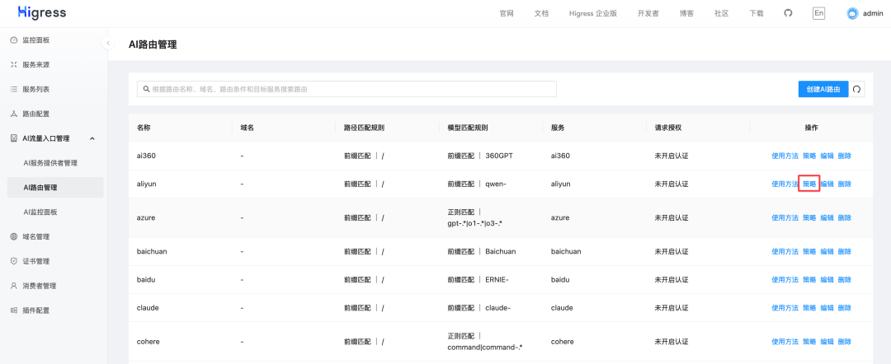Viewport: 891px width, 364px height.
Task: Click the 监控面板 sidebar icon
Action: pyautogui.click(x=14, y=40)
